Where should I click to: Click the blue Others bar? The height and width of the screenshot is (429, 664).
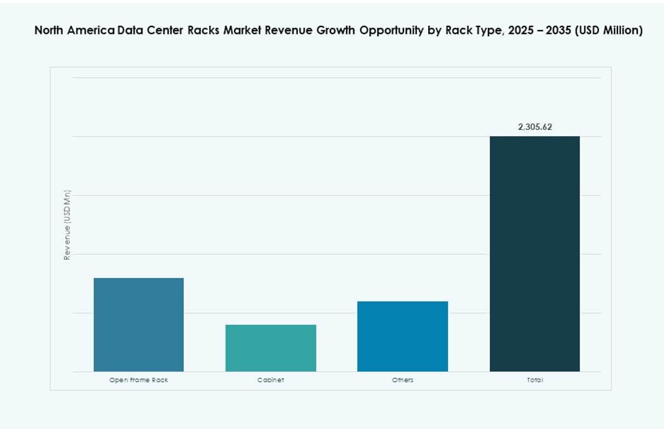[x=403, y=337]
